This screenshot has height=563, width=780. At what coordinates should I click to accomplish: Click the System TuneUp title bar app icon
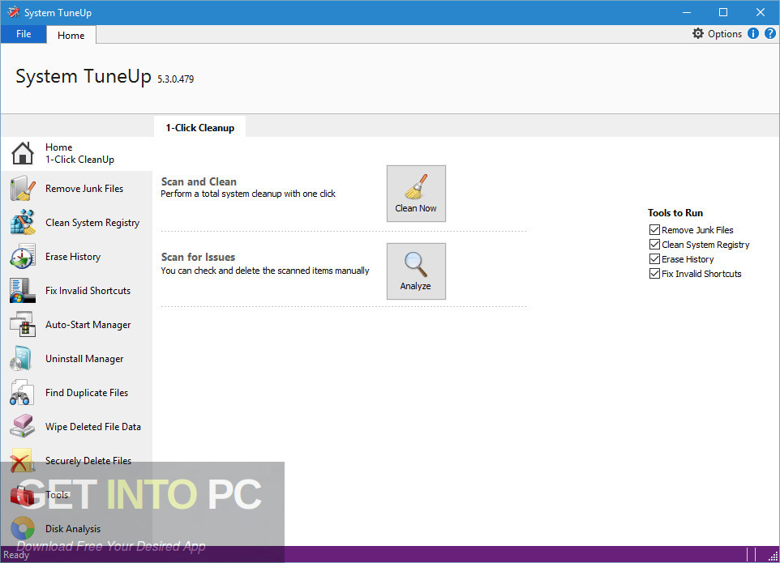(x=14, y=12)
